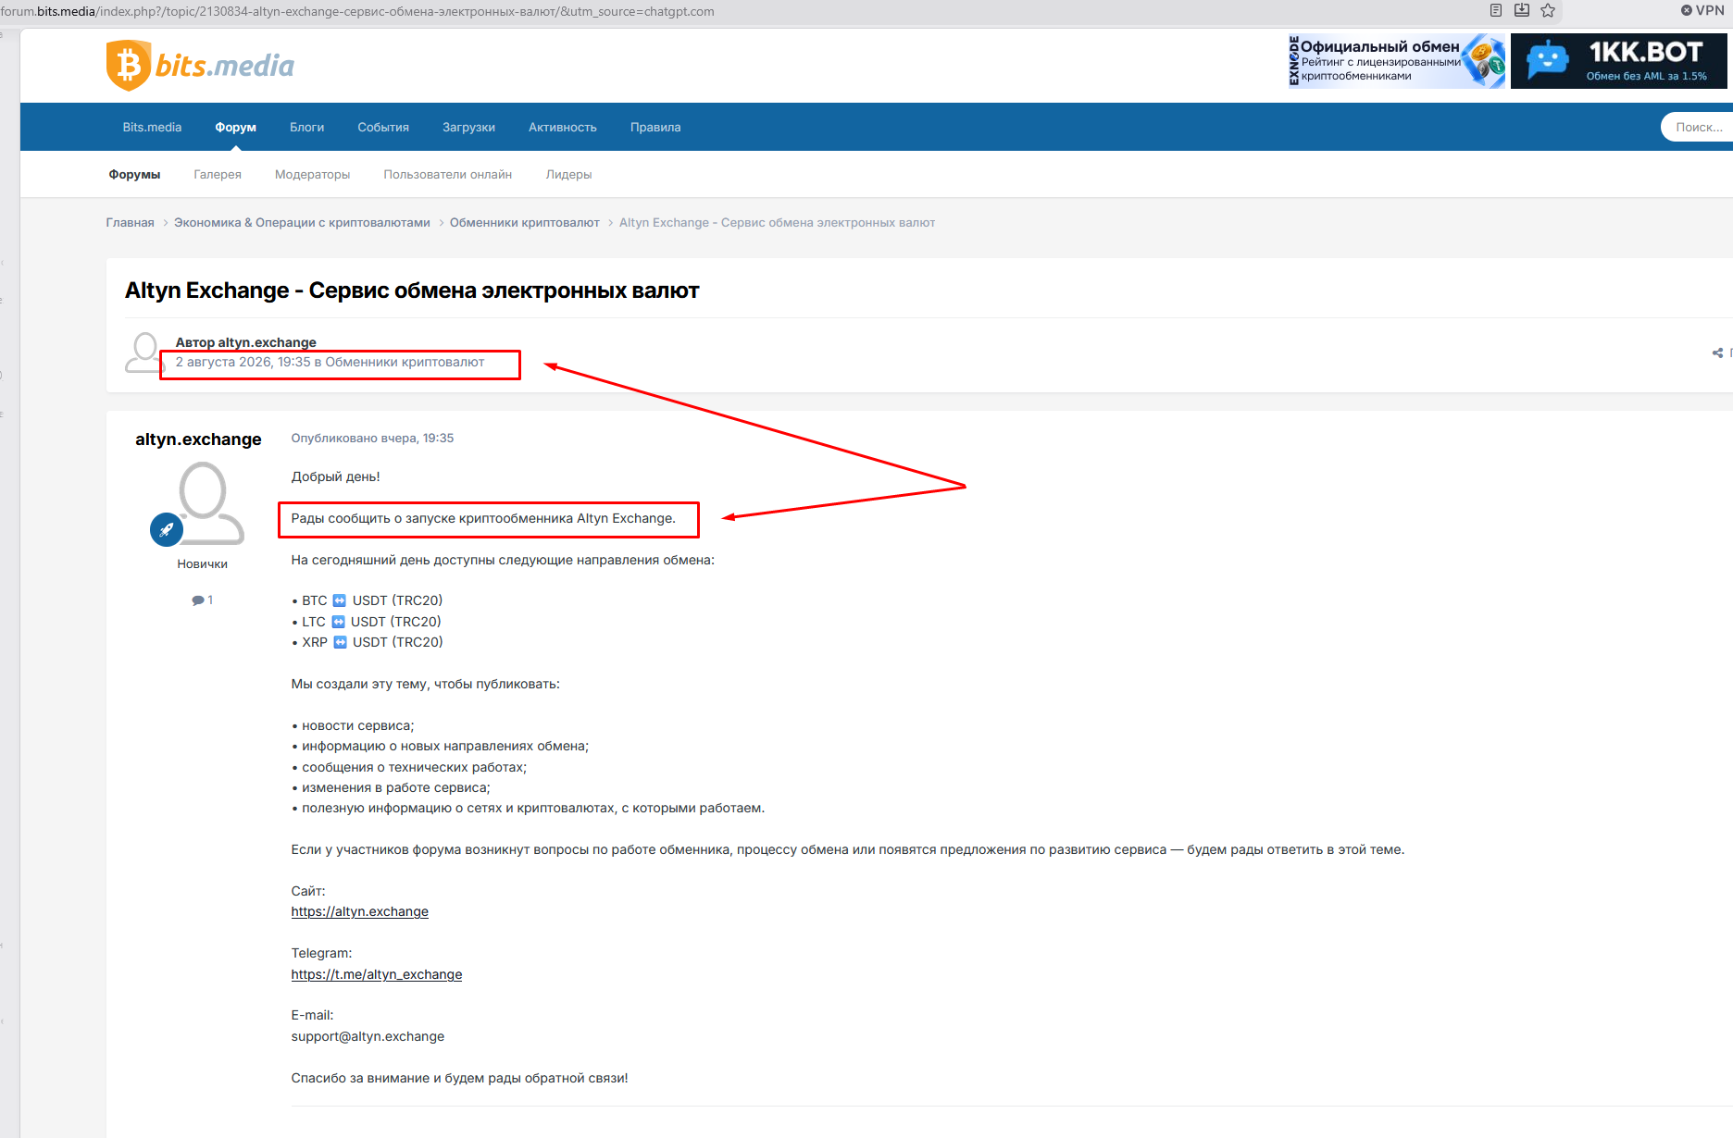Bookmark the page with the star icon
This screenshot has width=1733, height=1138.
[x=1548, y=11]
